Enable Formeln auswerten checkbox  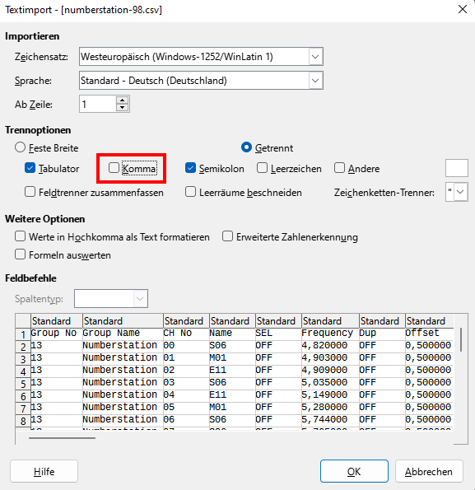(x=21, y=254)
